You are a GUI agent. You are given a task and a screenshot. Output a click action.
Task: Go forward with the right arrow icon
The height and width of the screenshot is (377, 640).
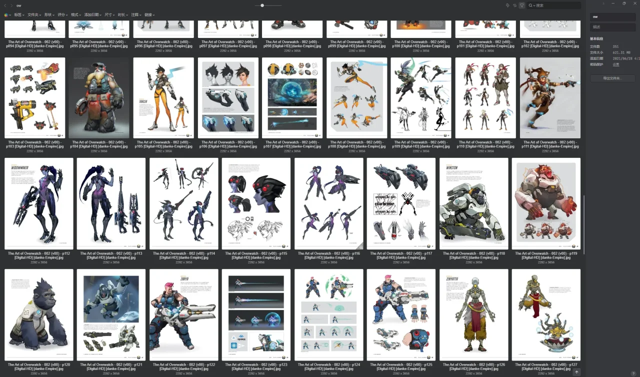coord(11,5)
